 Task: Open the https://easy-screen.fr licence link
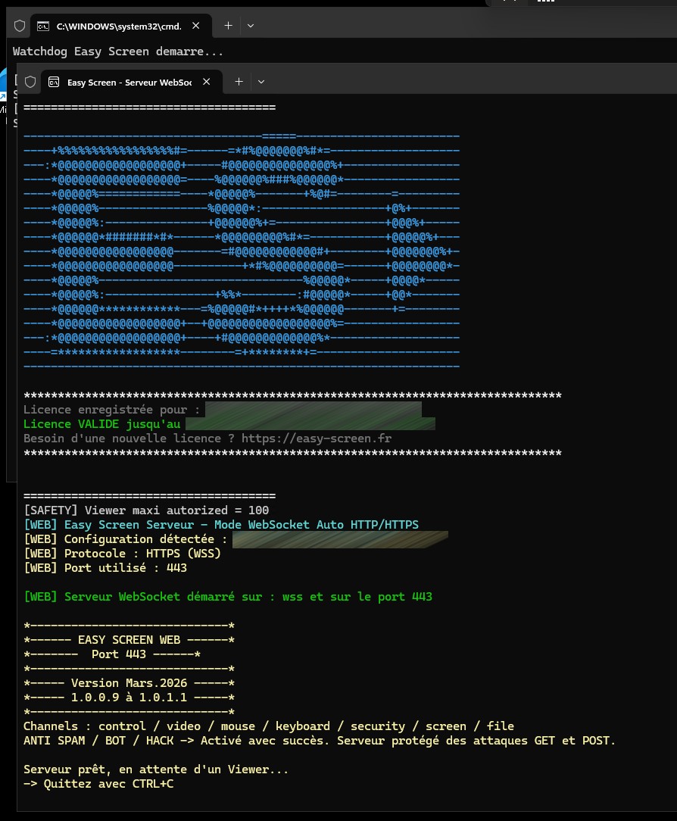click(317, 439)
